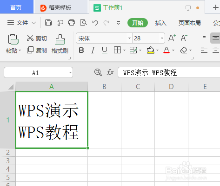Screen dimensions: 220x186
Task: Click the fx Insert Function icon
Action: click(110, 72)
